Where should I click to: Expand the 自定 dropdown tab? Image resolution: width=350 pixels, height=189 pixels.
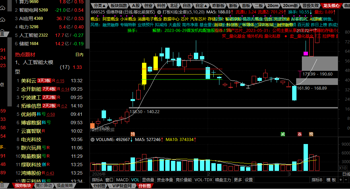[x=201, y=5]
